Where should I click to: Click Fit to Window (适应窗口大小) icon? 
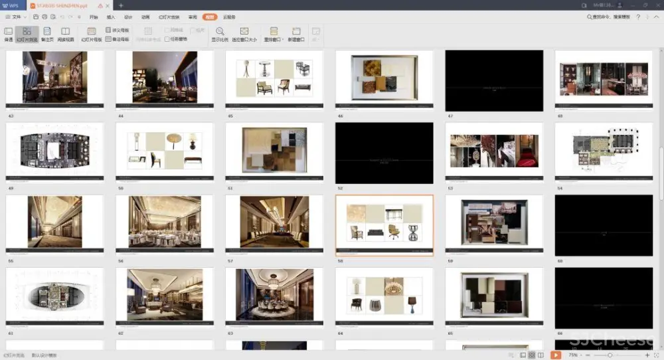coord(244,34)
